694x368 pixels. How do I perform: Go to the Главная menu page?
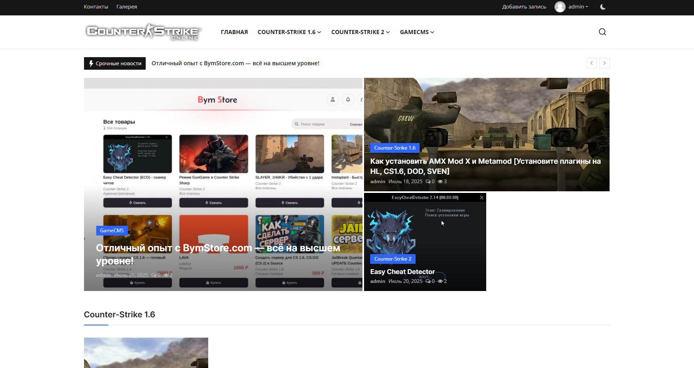(234, 32)
